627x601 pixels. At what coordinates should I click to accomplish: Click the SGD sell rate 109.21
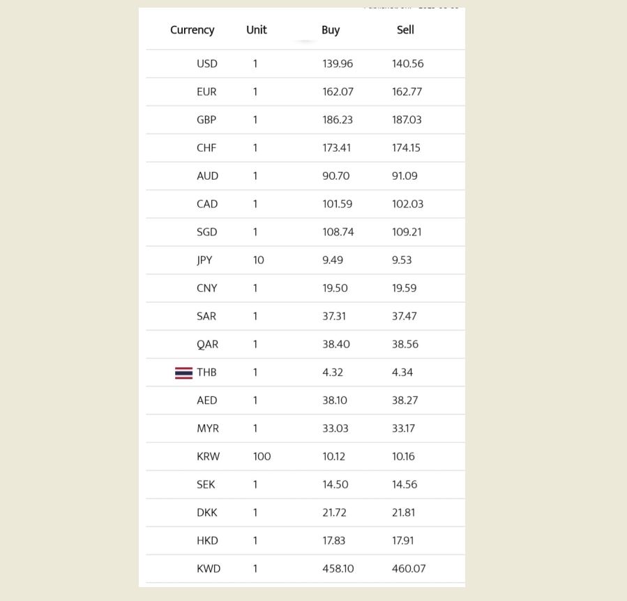[407, 232]
